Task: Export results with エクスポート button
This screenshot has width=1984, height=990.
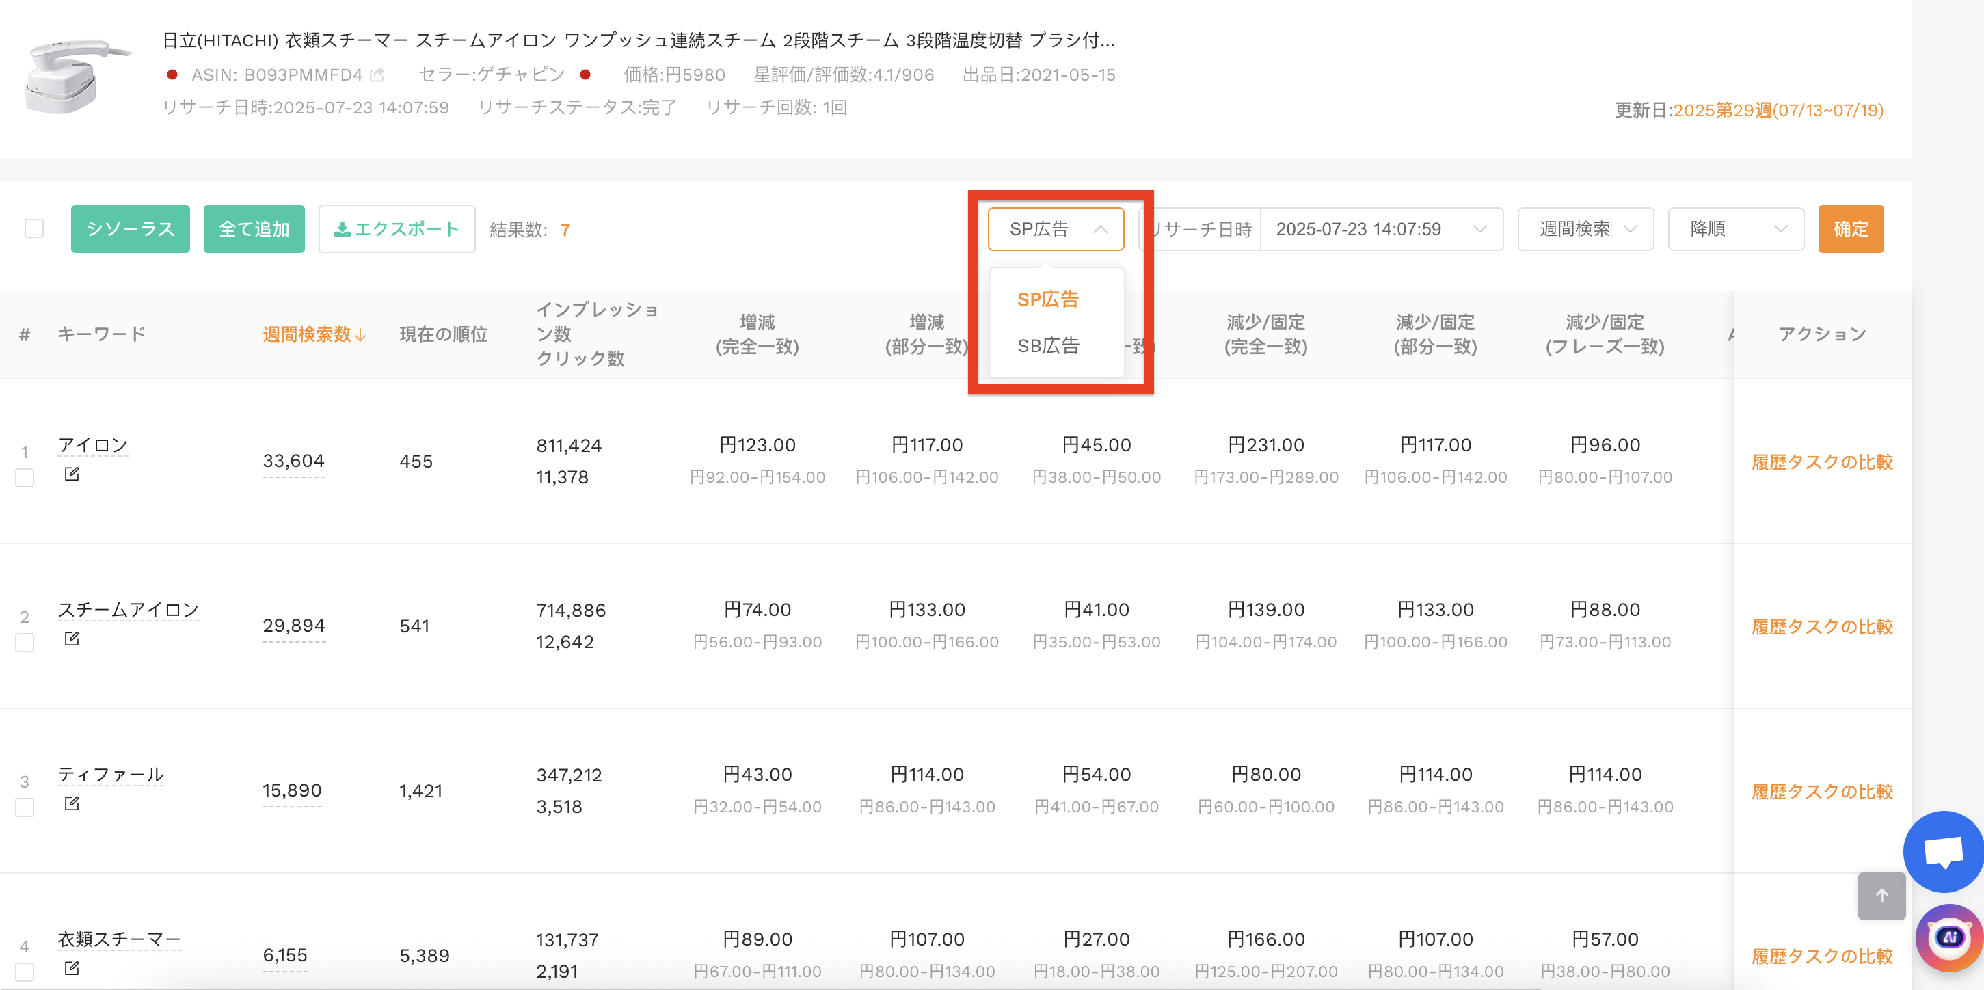Action: (397, 229)
